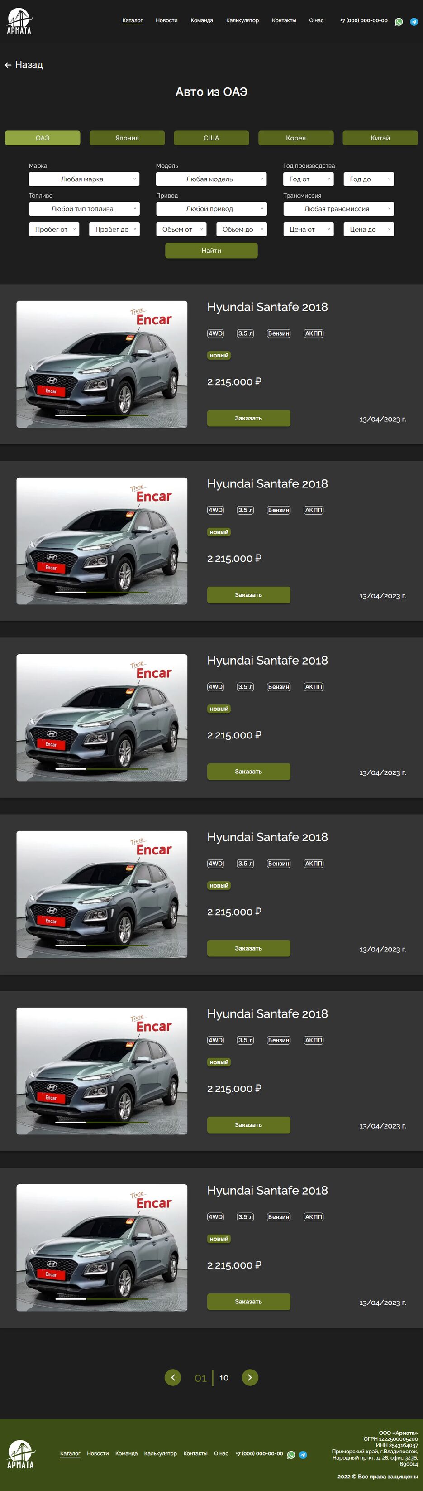
Task: Click the Найти search button
Action: point(212,251)
